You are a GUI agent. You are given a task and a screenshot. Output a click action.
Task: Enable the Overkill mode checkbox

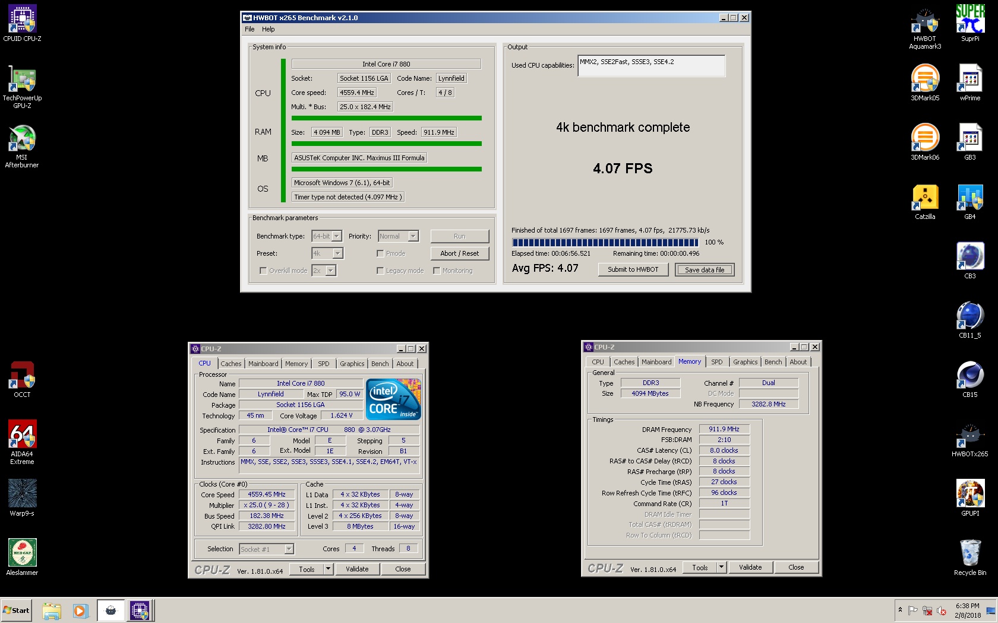pos(263,271)
